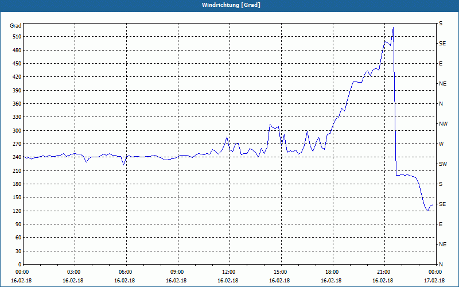Select the "Grad" unit label on the axis
The width and height of the screenshot is (459, 287).
(15, 26)
